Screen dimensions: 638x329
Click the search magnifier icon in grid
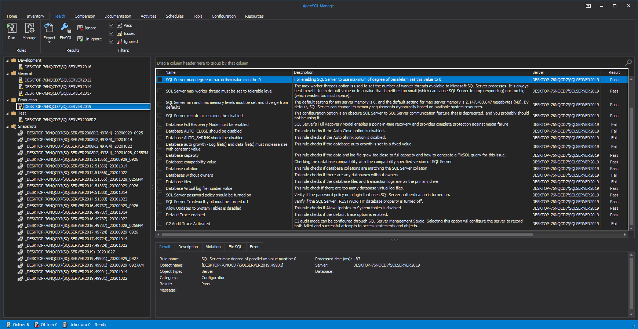click(x=628, y=63)
